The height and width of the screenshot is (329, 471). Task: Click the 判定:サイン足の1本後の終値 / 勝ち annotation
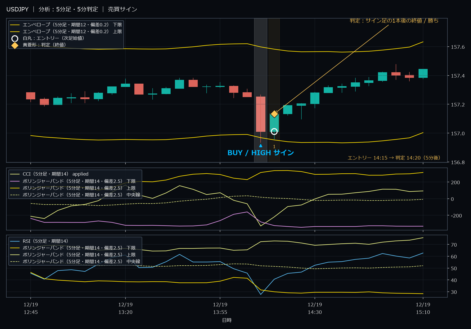tap(394, 21)
